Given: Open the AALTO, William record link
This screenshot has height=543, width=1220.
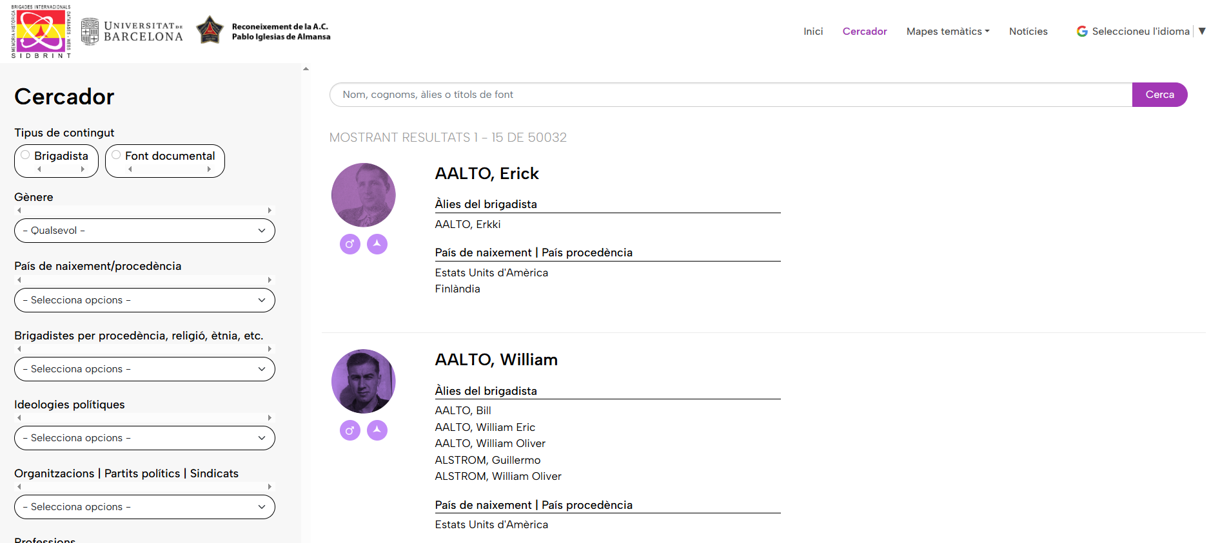Looking at the screenshot, I should click(496, 359).
